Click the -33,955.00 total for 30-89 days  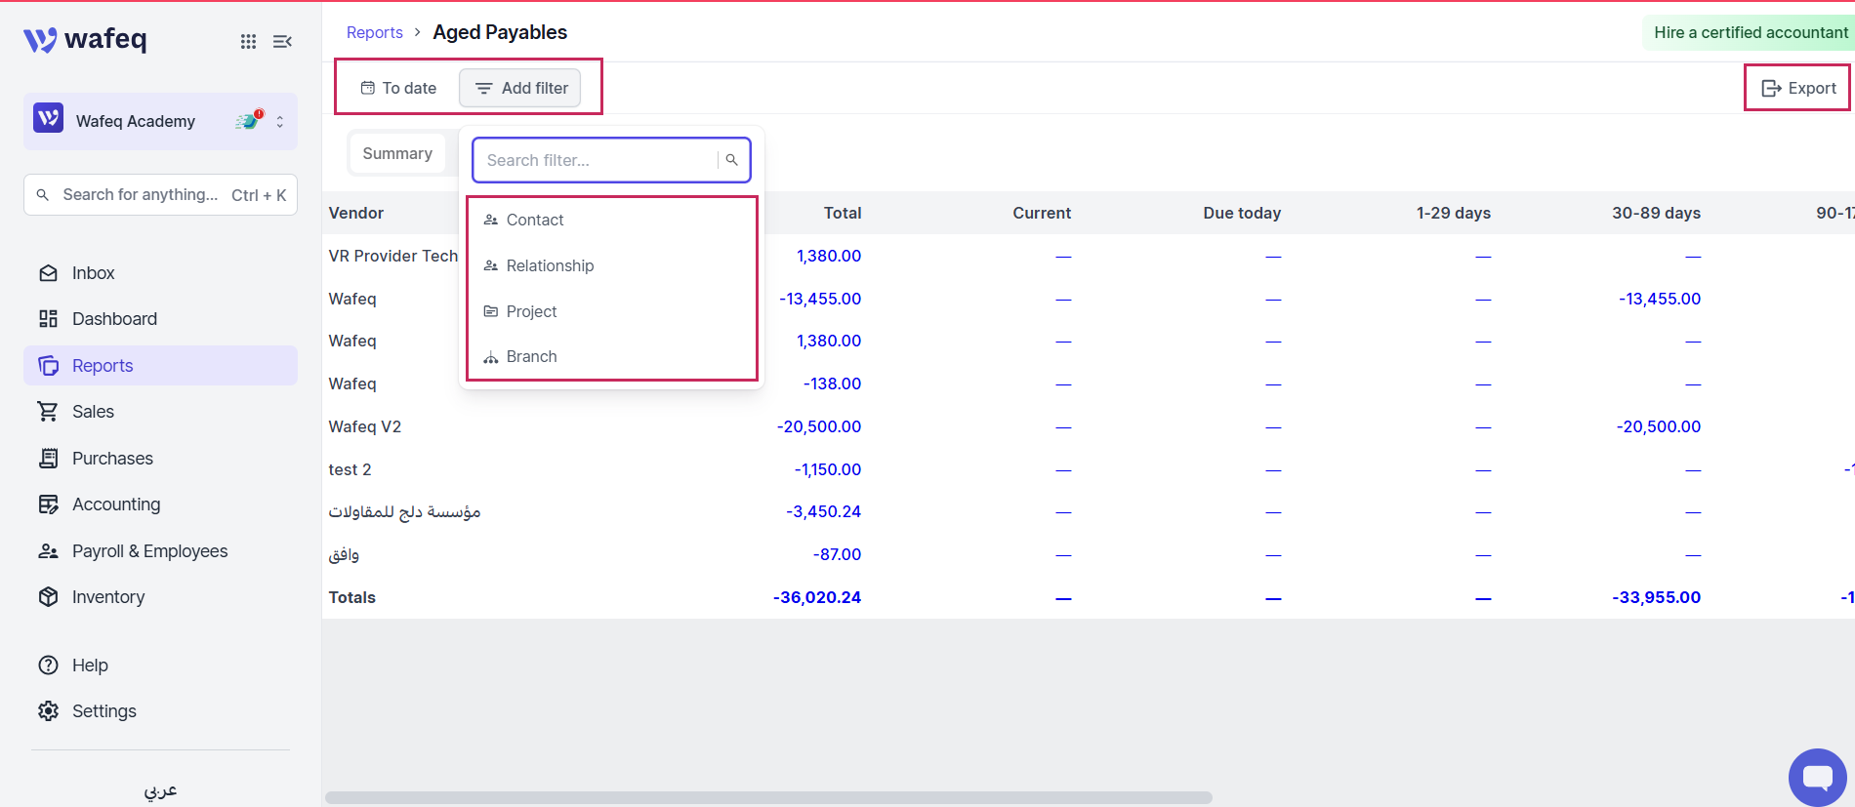pyautogui.click(x=1657, y=597)
